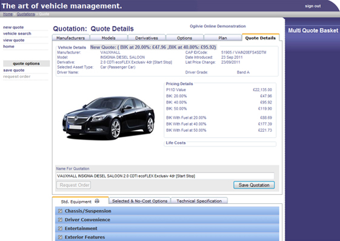
Task: Select the Quote Details tab
Action: pyautogui.click(x=261, y=38)
